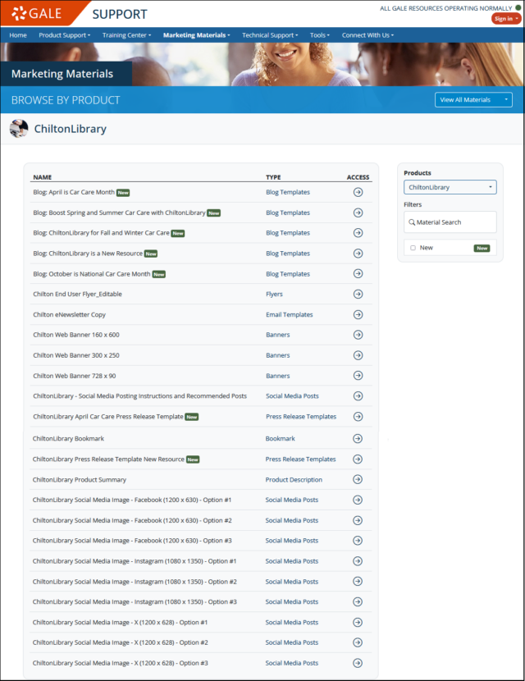
Task: Open the Products ChiltonLibrary dropdown
Action: click(x=450, y=187)
